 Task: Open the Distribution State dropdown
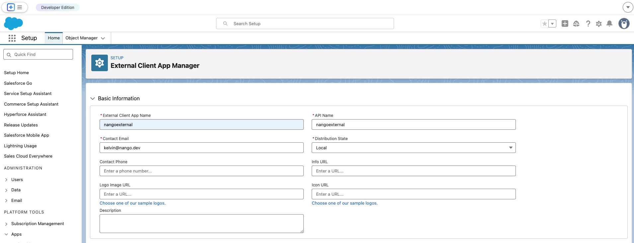(x=414, y=148)
